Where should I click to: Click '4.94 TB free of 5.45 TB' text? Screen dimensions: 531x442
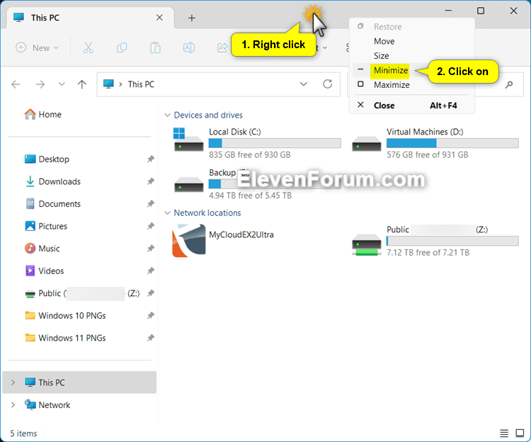(x=250, y=195)
